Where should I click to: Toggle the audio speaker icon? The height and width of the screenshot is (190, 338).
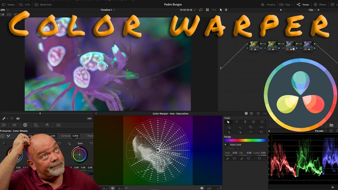pyautogui.click(x=18, y=118)
